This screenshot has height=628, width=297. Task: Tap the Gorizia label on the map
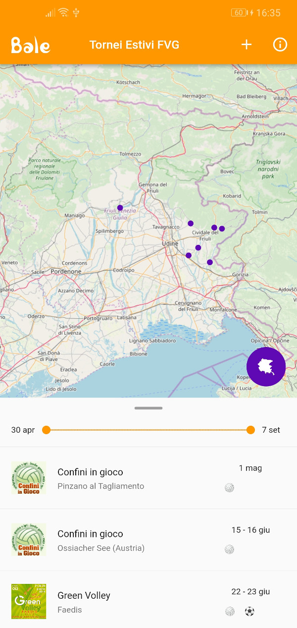[x=240, y=275]
